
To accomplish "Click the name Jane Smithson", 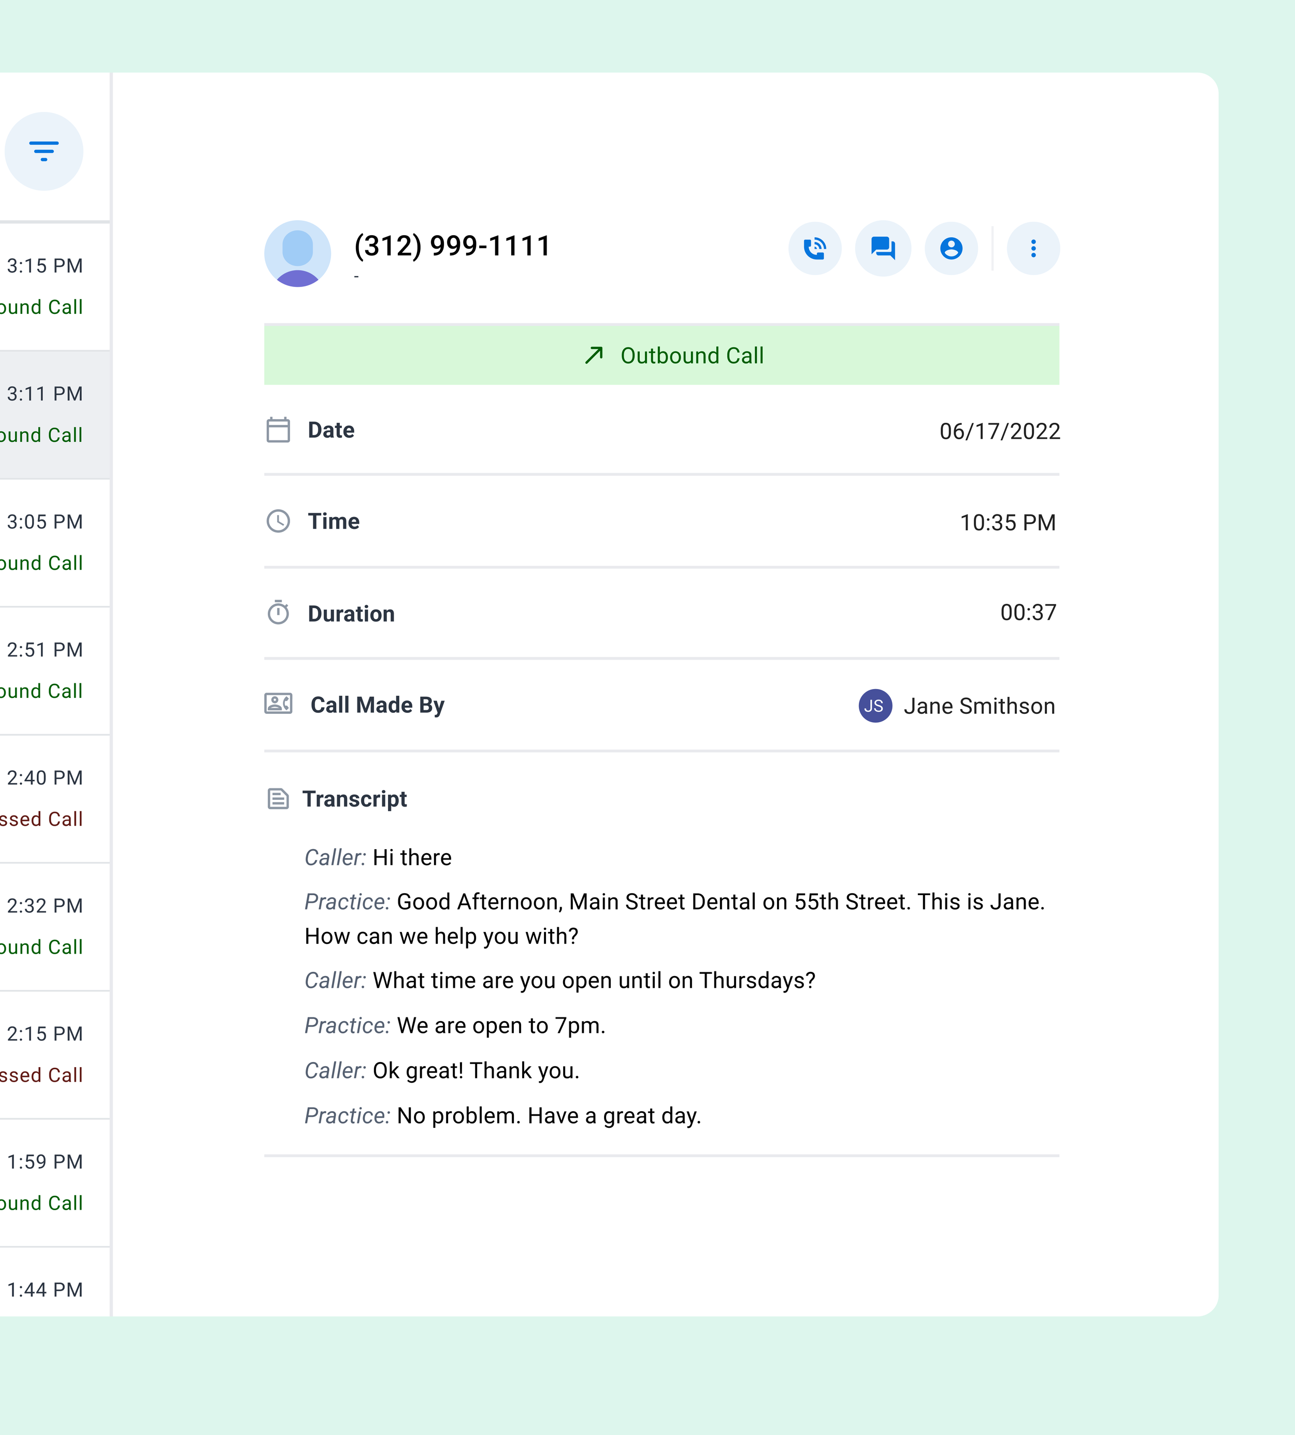I will coord(979,707).
